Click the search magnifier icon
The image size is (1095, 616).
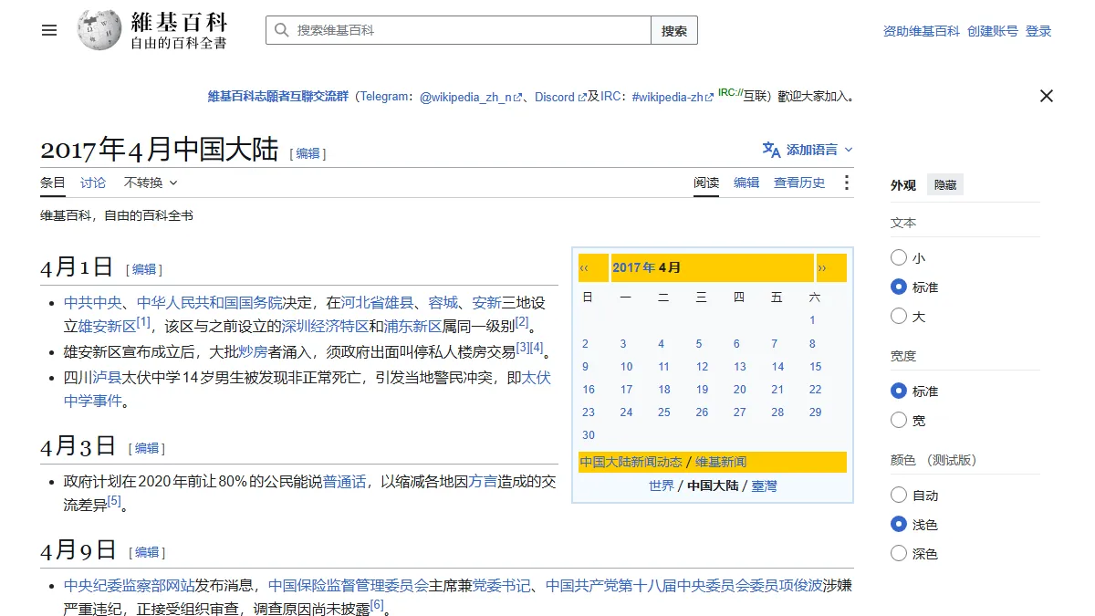(281, 30)
